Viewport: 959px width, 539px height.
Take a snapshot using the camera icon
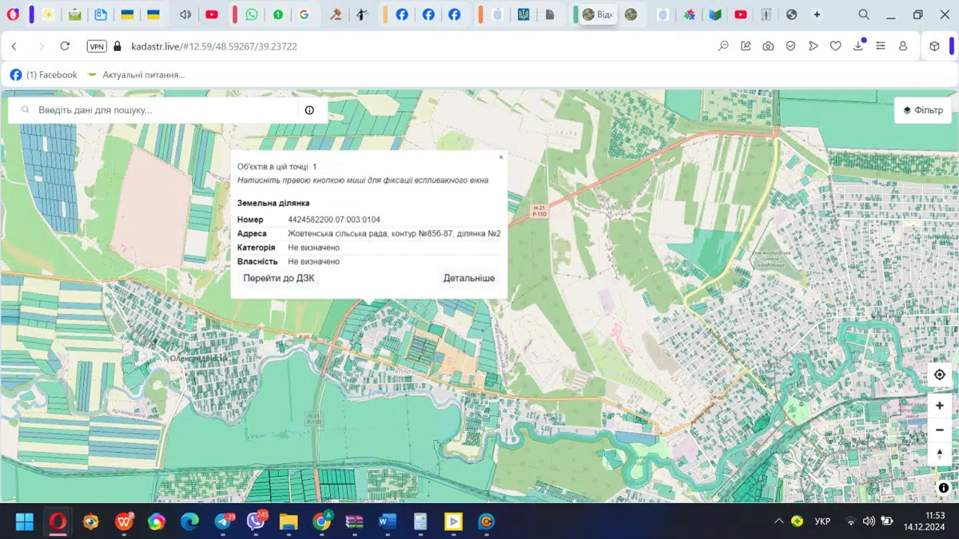768,46
